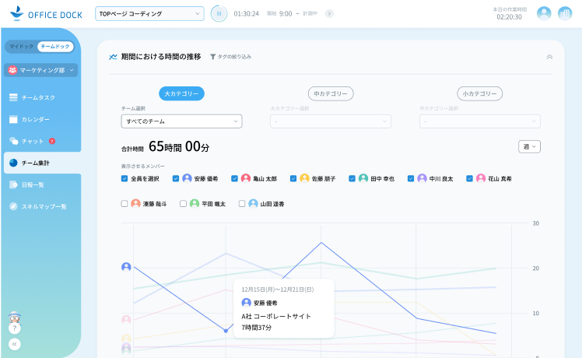The image size is (582, 358).
Task: Click 本日の作業時間 02:20:30 display
Action: 509,14
